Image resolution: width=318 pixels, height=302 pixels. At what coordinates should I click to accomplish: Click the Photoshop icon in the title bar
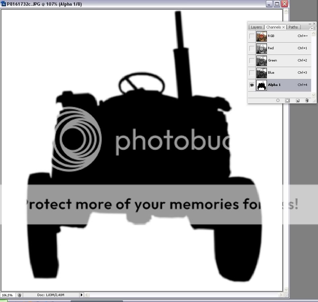3,4
